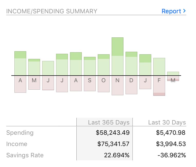The image size is (196, 167).
Task: Click the -36.962% savings rate value
Action: pos(171,155)
